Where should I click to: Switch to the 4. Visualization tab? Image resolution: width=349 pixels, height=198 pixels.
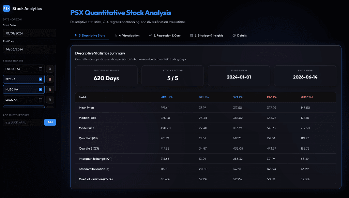(127, 36)
